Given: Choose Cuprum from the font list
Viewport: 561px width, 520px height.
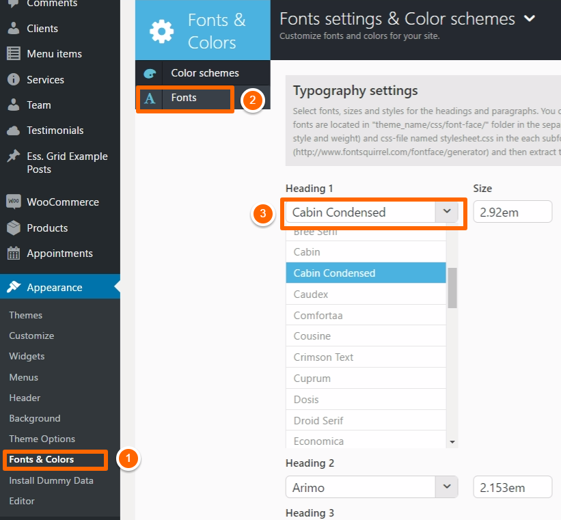Looking at the screenshot, I should pos(366,378).
